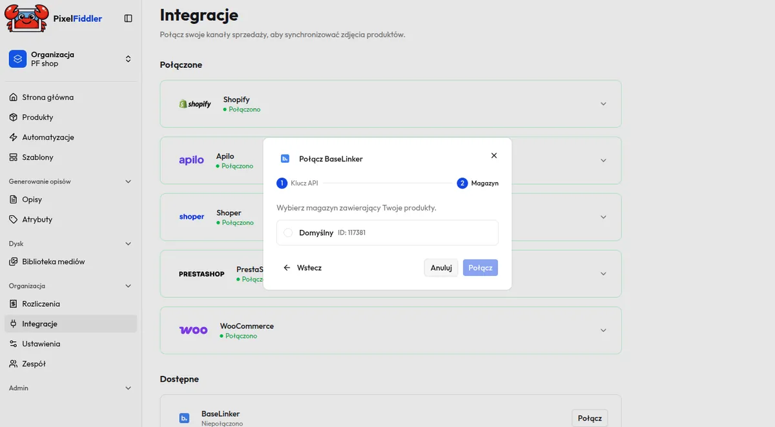
Task: Click the blue Organizacja layers icon
Action: coord(17,59)
